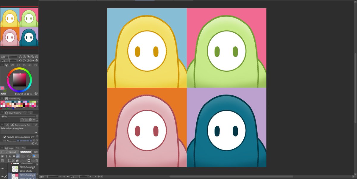Open the Layer Property tab

(x=13, y=113)
